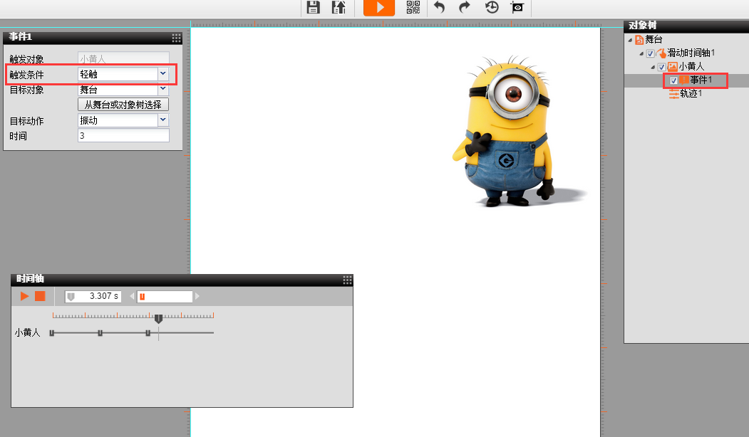Go to next keyframe arrow
The height and width of the screenshot is (437, 749).
tap(197, 296)
